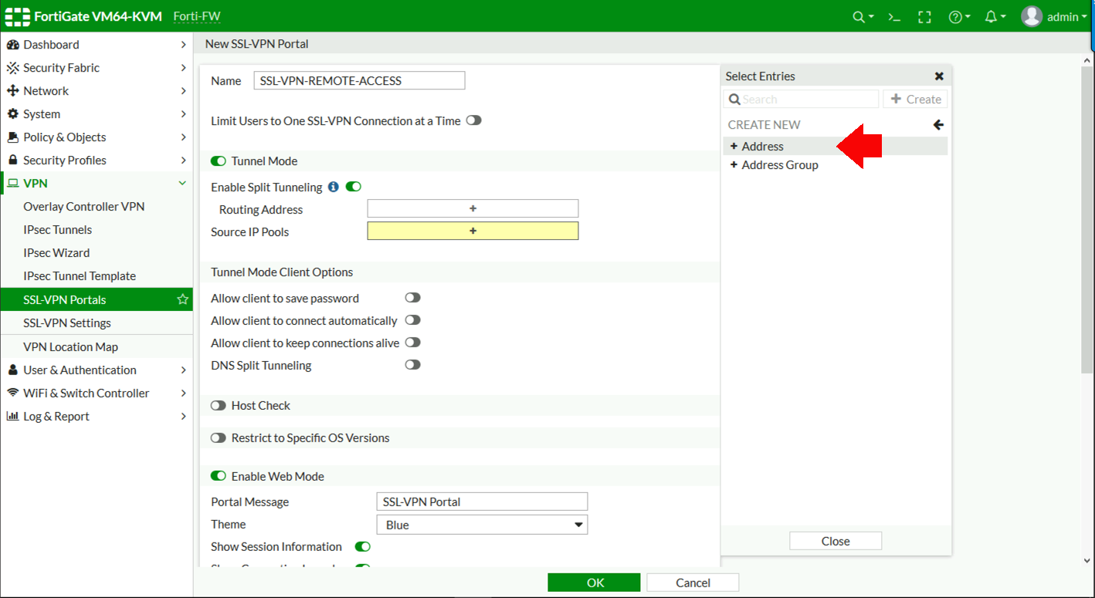Viewport: 1095px width, 598px height.
Task: Toggle Enable Split Tunneling switch
Action: pyautogui.click(x=354, y=187)
